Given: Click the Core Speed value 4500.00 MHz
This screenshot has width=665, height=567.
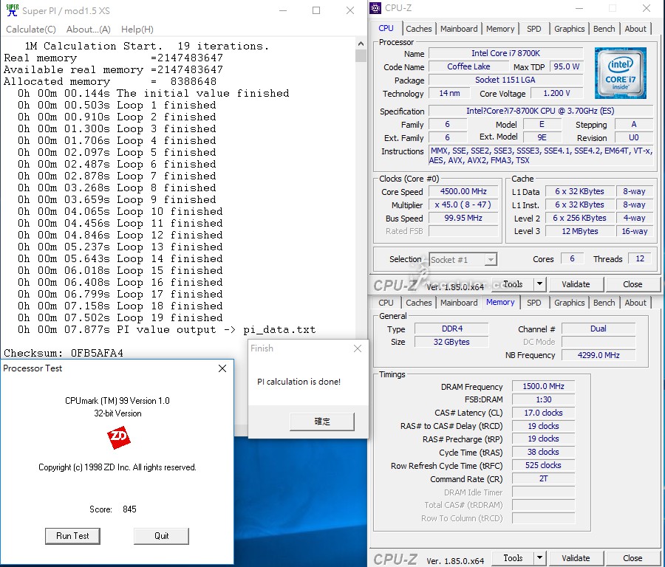Looking at the screenshot, I should click(x=463, y=191).
